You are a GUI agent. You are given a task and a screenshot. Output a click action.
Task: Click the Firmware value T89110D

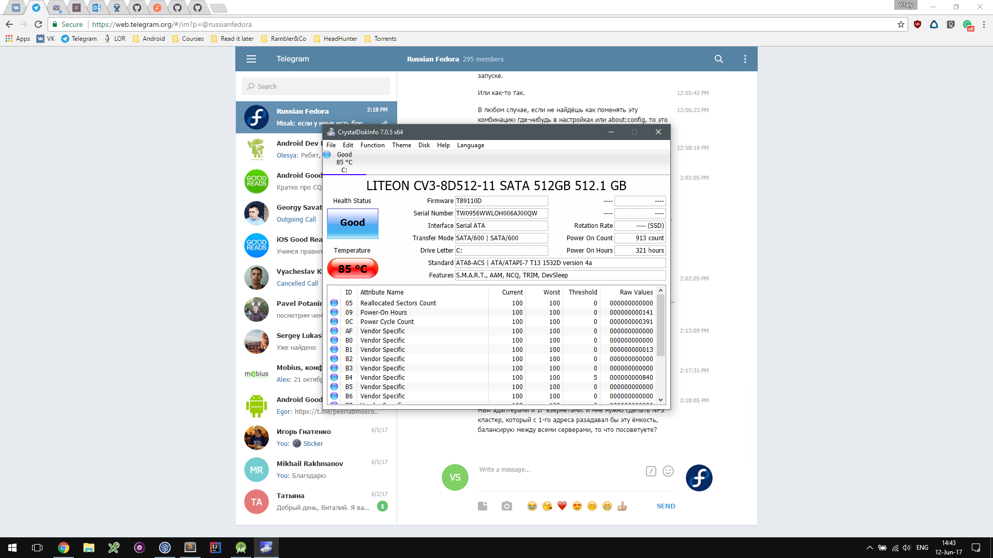[x=501, y=201]
